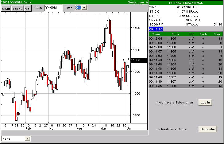Click the 11305 current price marker

(135, 60)
